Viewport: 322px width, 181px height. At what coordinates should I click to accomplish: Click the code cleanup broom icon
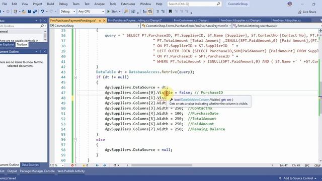pos(115,165)
